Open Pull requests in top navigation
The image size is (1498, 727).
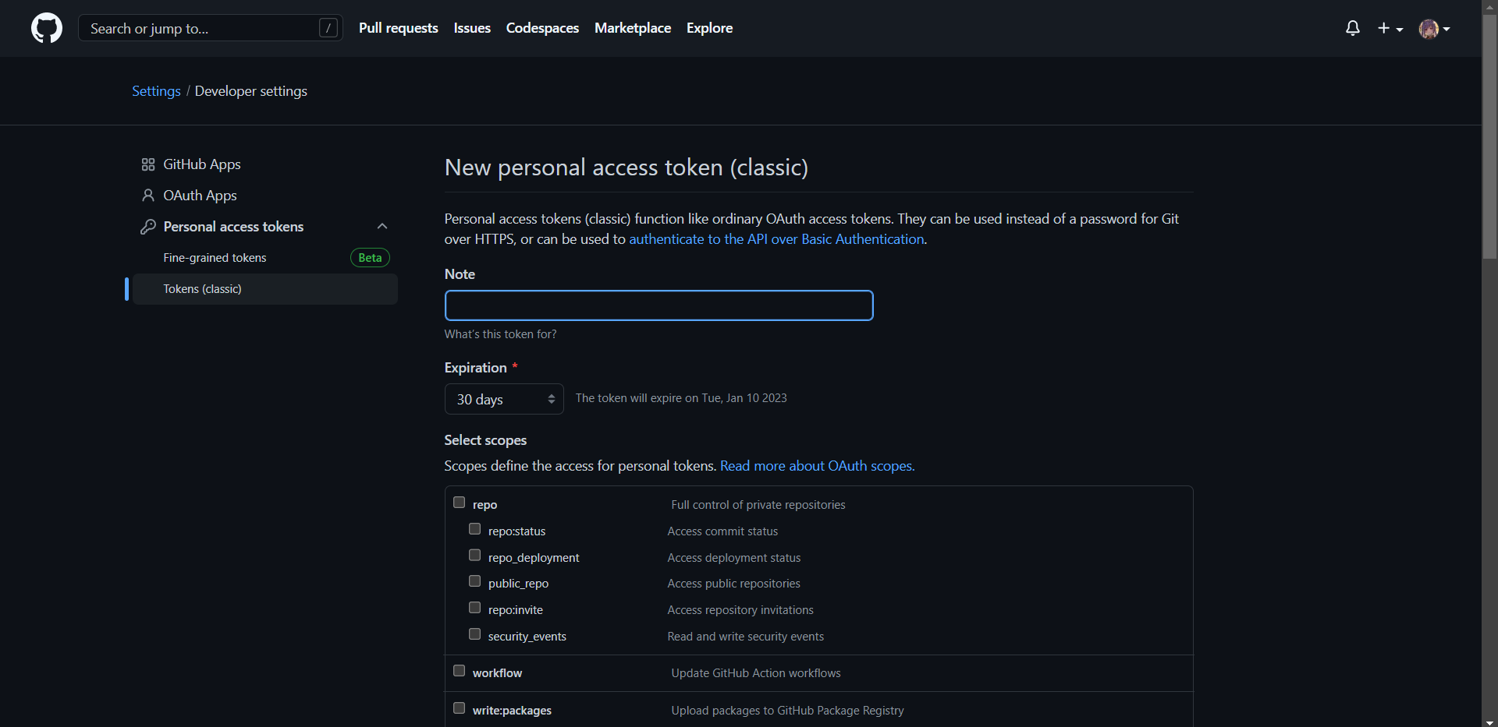point(399,28)
